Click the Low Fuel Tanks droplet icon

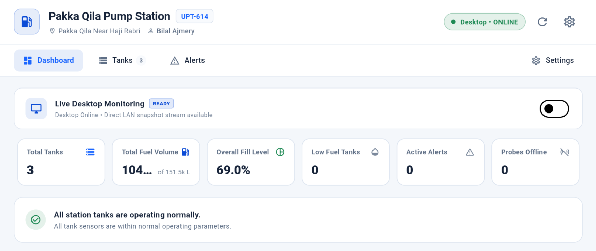click(375, 152)
